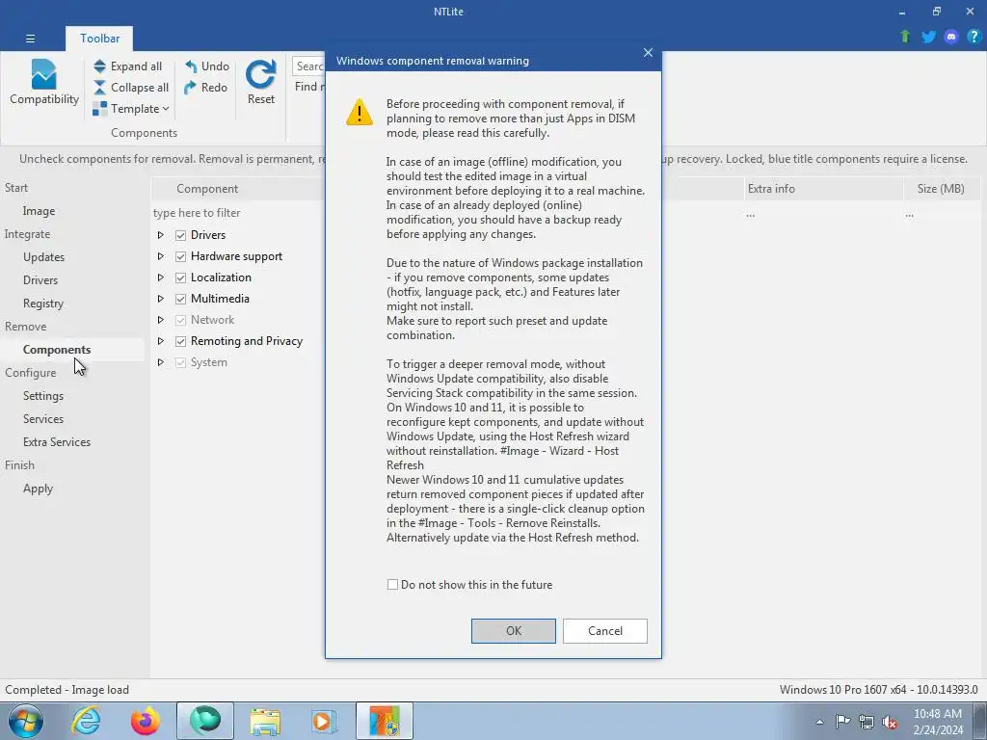Screen dimensions: 987x740
Task: Expand the Remoting and Privacy node
Action: click(161, 341)
